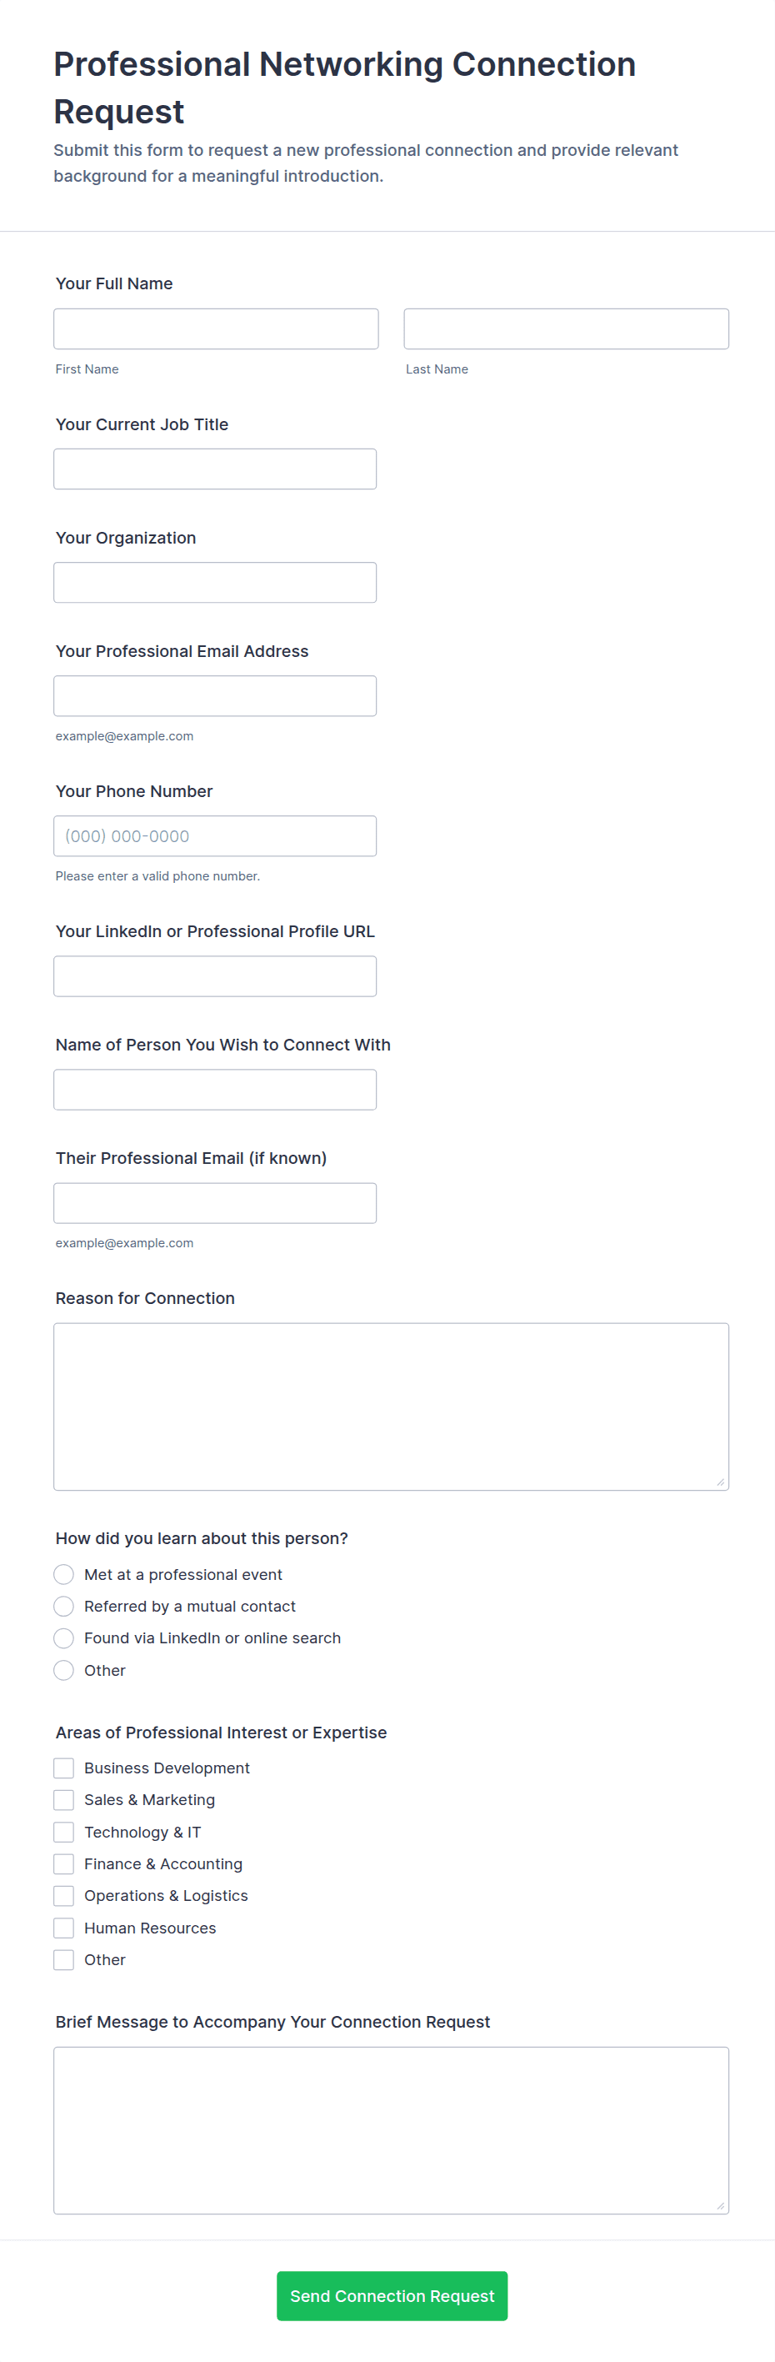The image size is (775, 2362).
Task: Focus the Current Job Title field
Action: click(x=214, y=469)
